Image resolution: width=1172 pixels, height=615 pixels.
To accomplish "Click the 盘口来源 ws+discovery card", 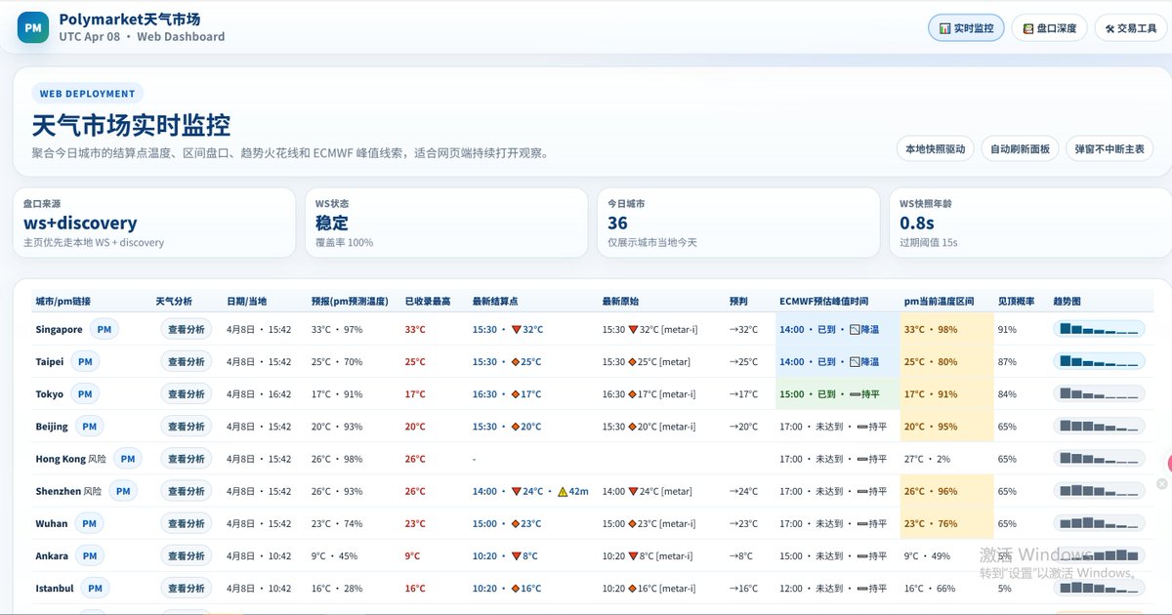I will [x=154, y=223].
